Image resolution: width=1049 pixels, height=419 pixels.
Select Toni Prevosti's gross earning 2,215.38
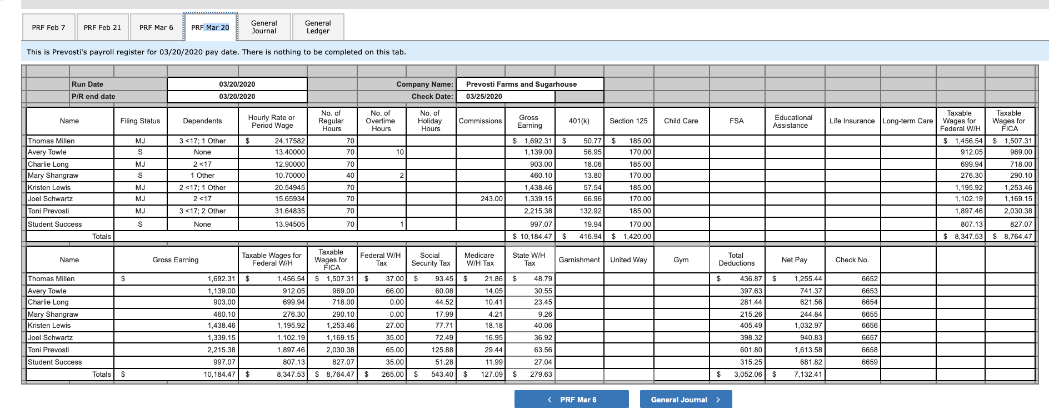coord(530,211)
